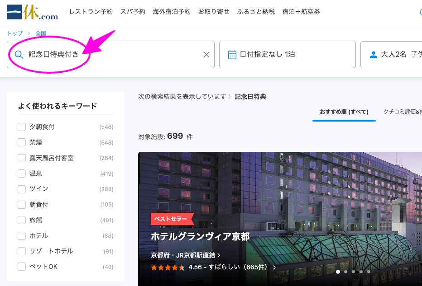
Task: Clear the search keyword with X icon
Action: point(206,55)
